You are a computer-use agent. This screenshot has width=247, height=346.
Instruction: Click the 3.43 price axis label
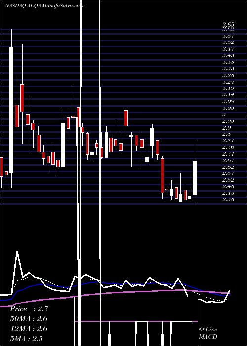pos(228,55)
